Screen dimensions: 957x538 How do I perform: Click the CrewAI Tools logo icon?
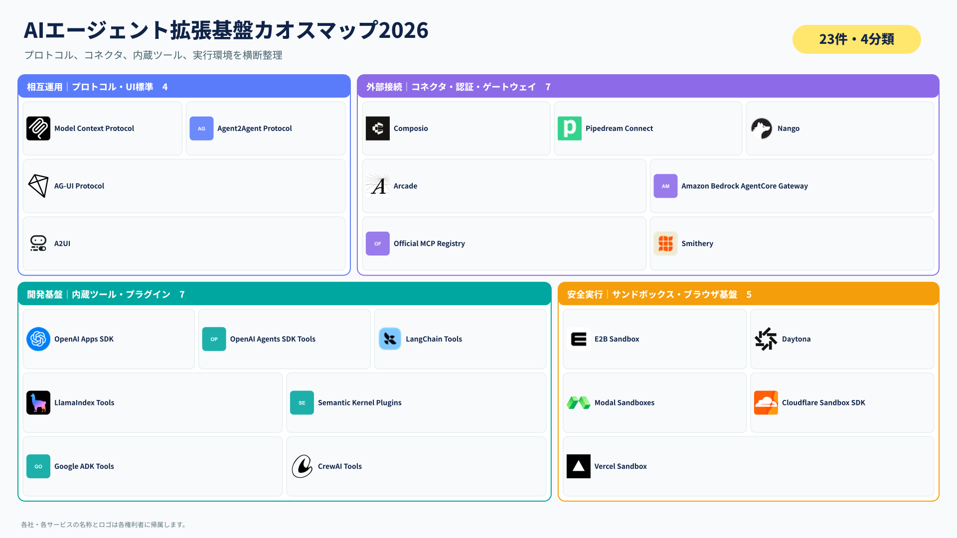302,466
